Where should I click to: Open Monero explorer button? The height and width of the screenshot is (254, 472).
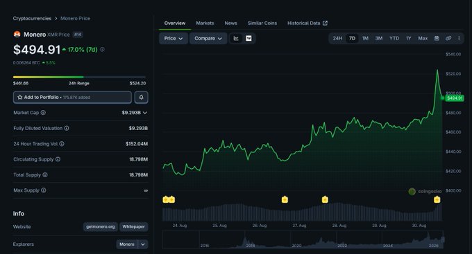[x=127, y=244]
